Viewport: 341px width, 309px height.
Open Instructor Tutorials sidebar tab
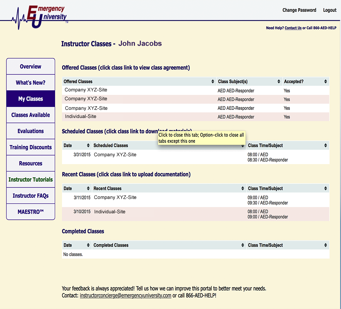click(x=31, y=179)
